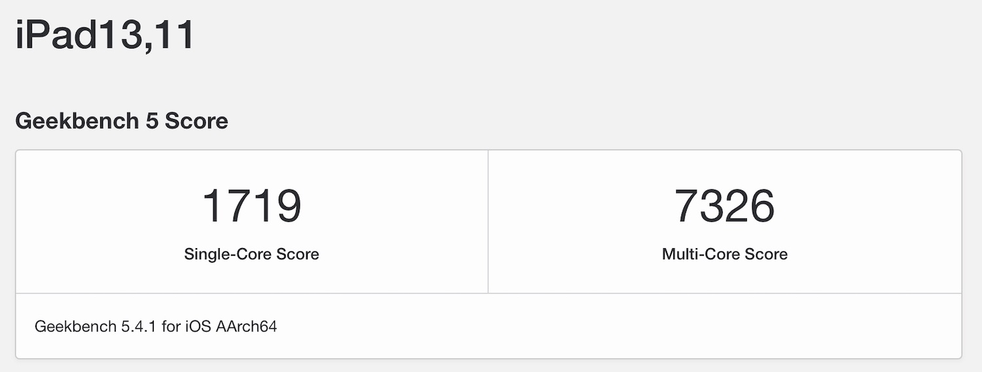Click the word iOS in the version line
982x372 pixels.
pyautogui.click(x=197, y=326)
